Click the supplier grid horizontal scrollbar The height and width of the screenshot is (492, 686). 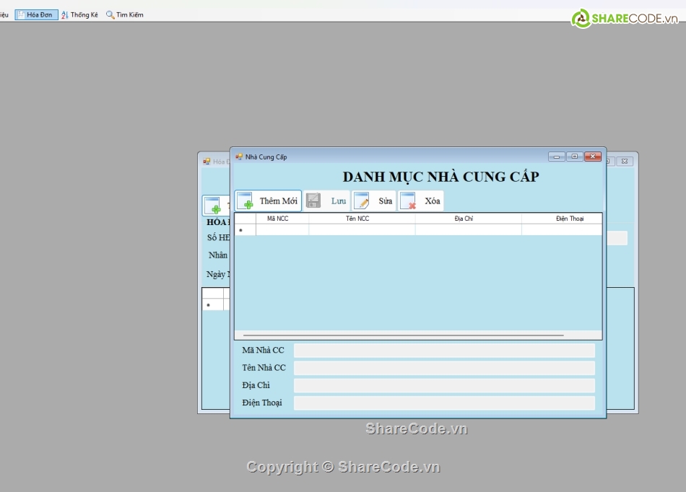pyautogui.click(x=403, y=335)
